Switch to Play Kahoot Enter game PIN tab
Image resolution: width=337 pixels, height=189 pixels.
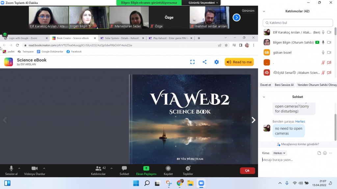pyautogui.click(x=171, y=38)
